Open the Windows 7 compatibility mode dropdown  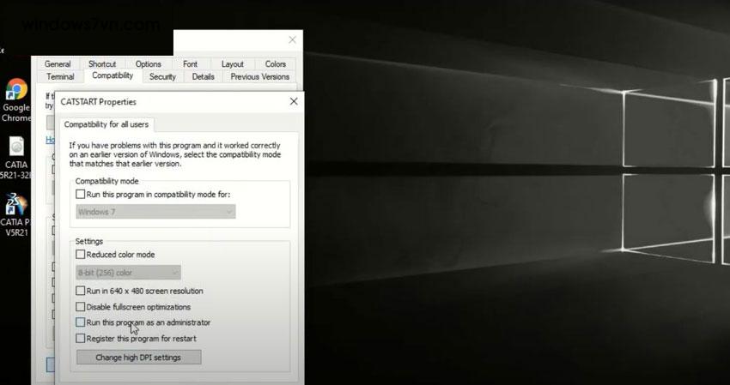[155, 211]
